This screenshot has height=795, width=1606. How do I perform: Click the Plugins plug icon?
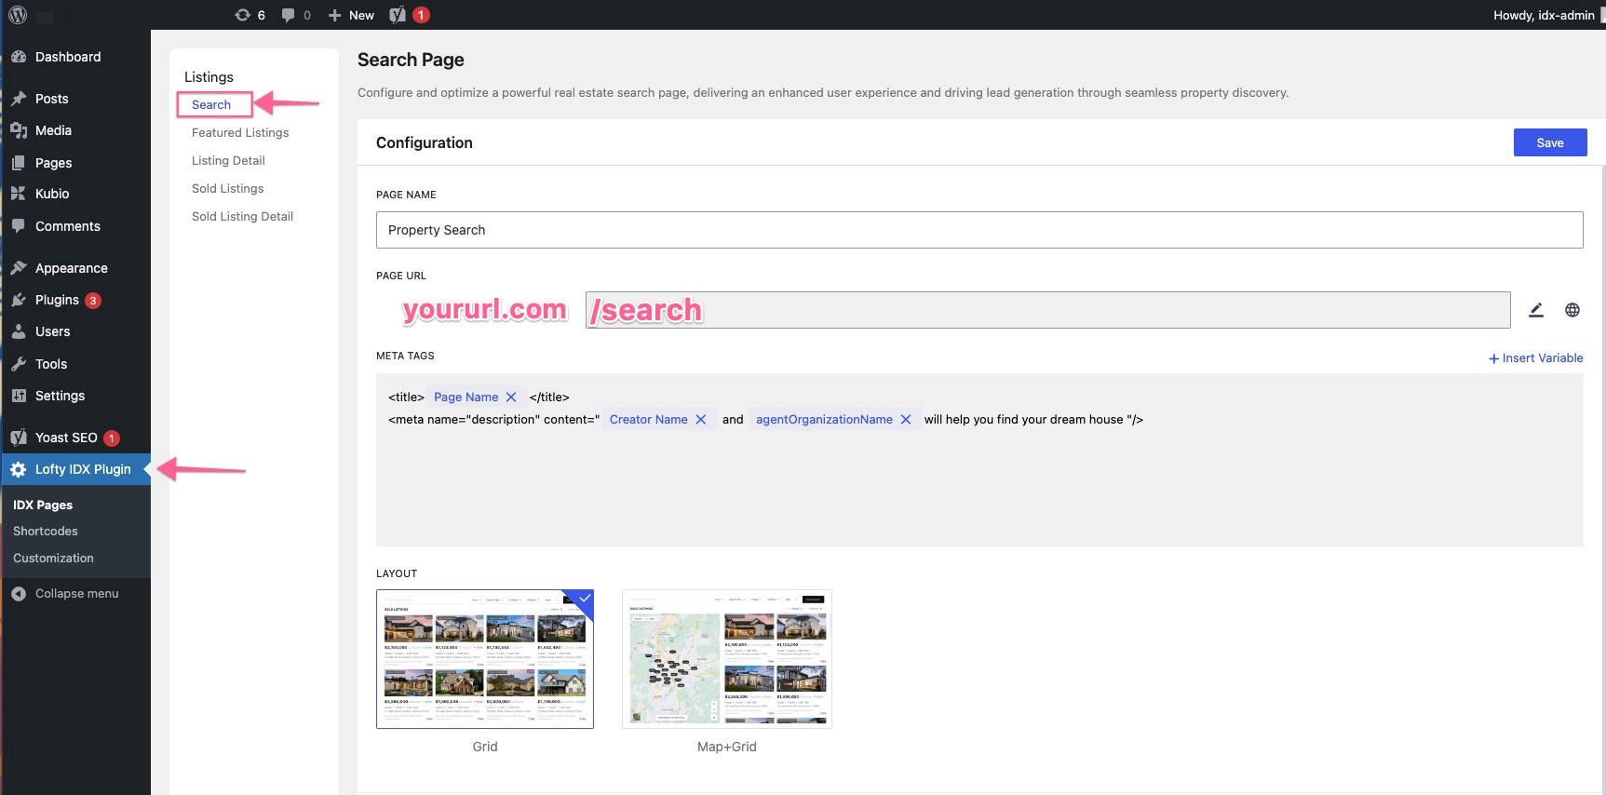click(19, 300)
